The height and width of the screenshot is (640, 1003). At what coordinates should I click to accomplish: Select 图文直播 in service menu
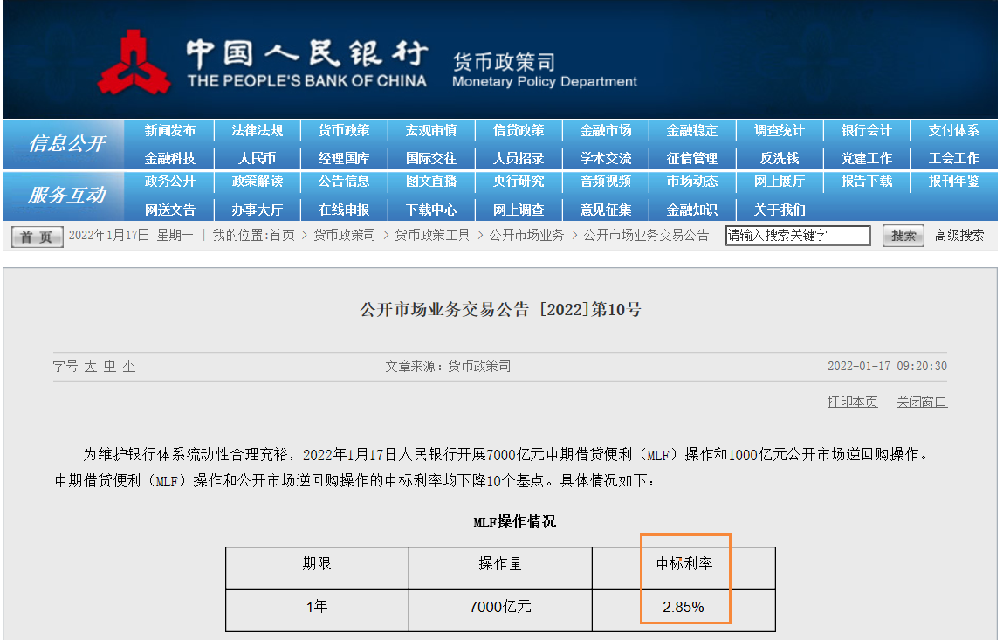(431, 181)
